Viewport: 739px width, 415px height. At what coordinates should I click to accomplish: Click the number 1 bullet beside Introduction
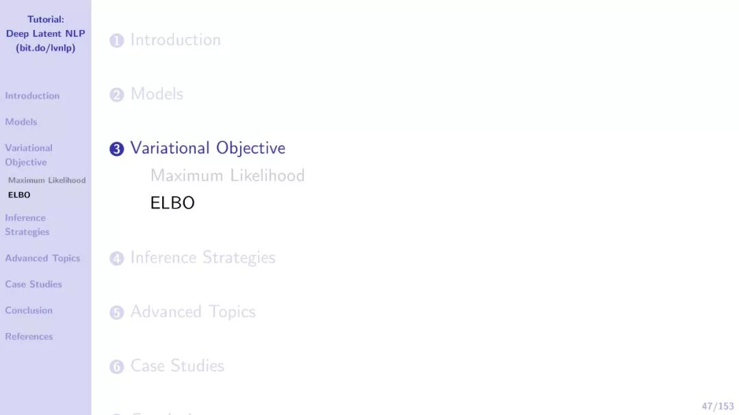(x=117, y=41)
